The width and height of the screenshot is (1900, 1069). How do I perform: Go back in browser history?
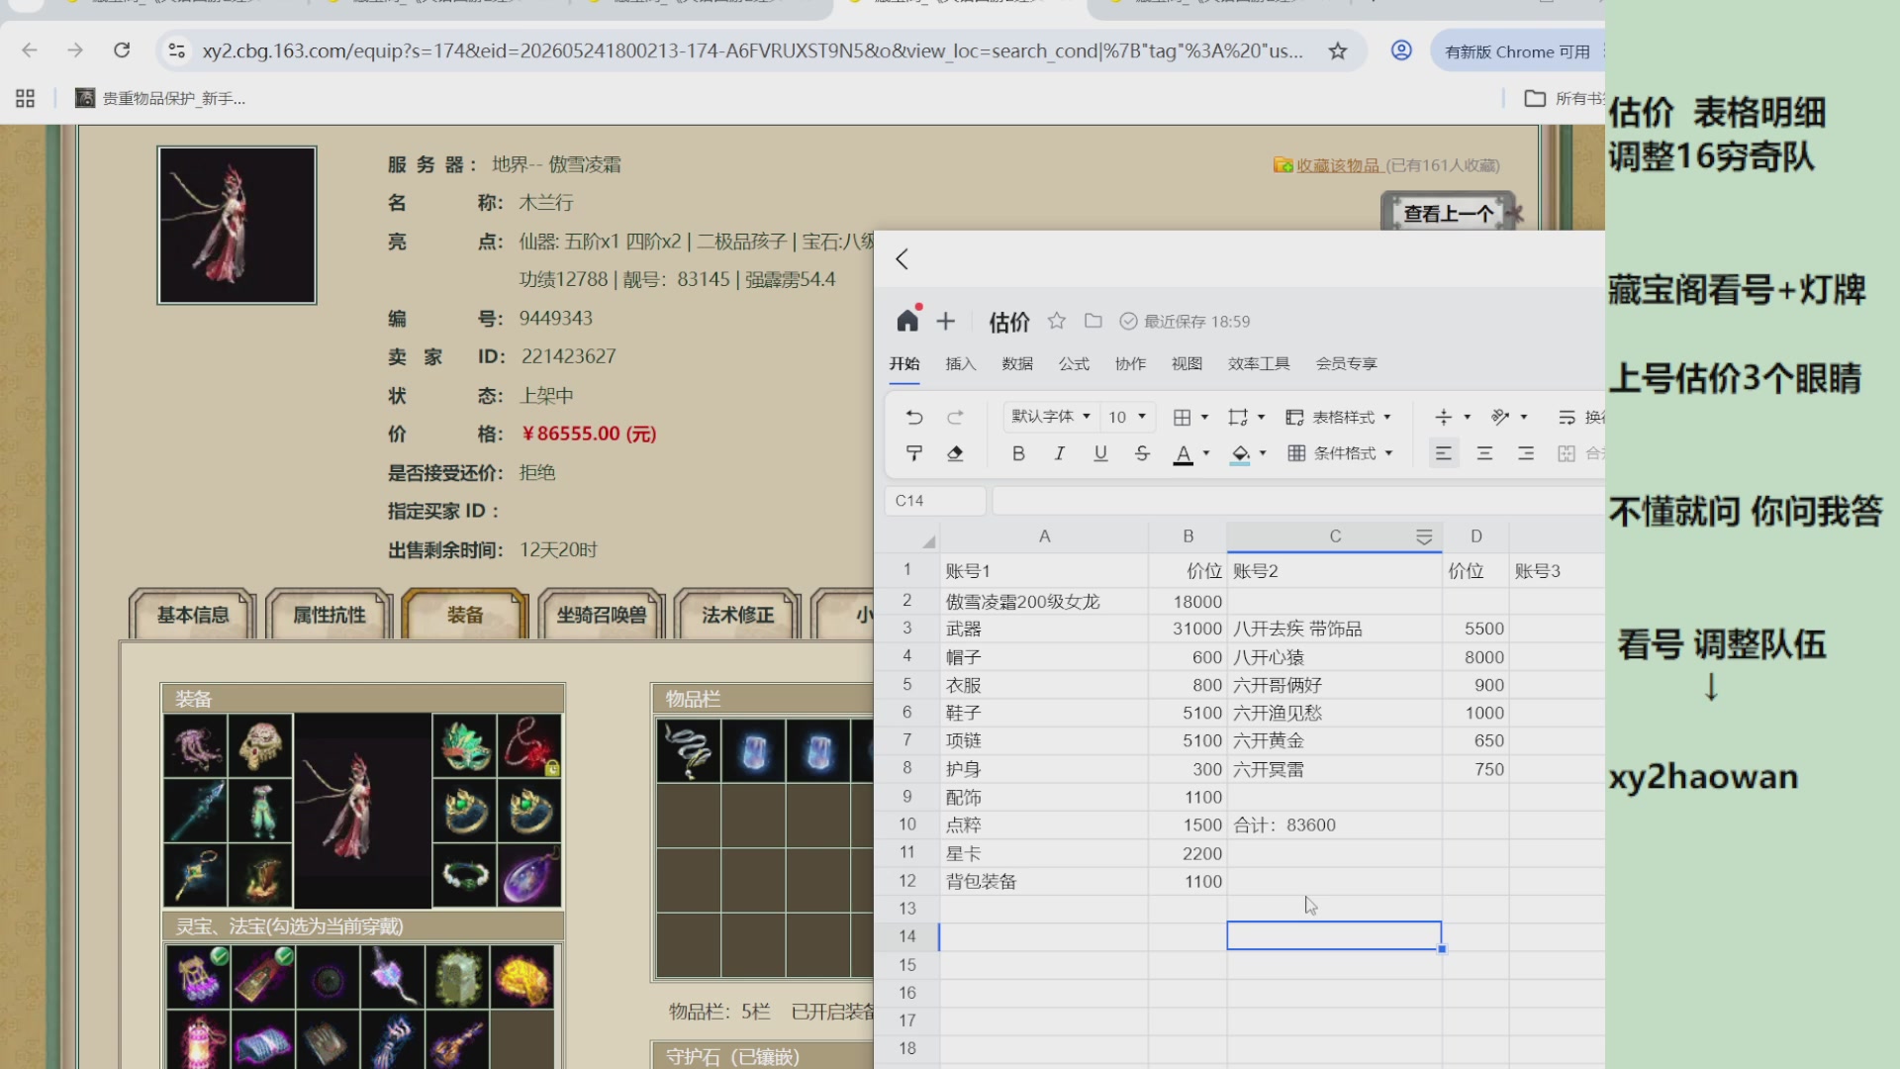(x=30, y=50)
